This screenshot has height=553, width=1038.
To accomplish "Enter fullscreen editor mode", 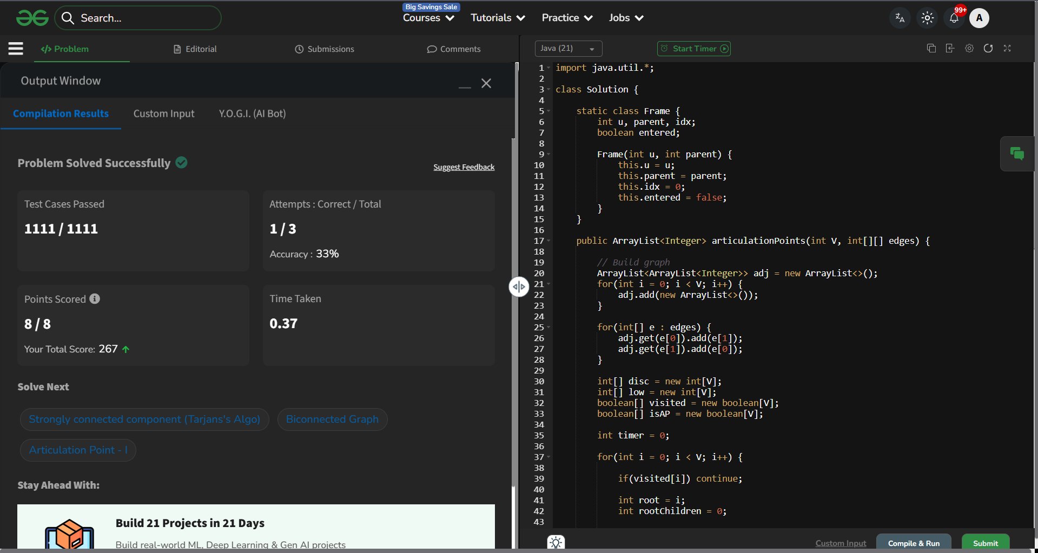I will click(1007, 49).
